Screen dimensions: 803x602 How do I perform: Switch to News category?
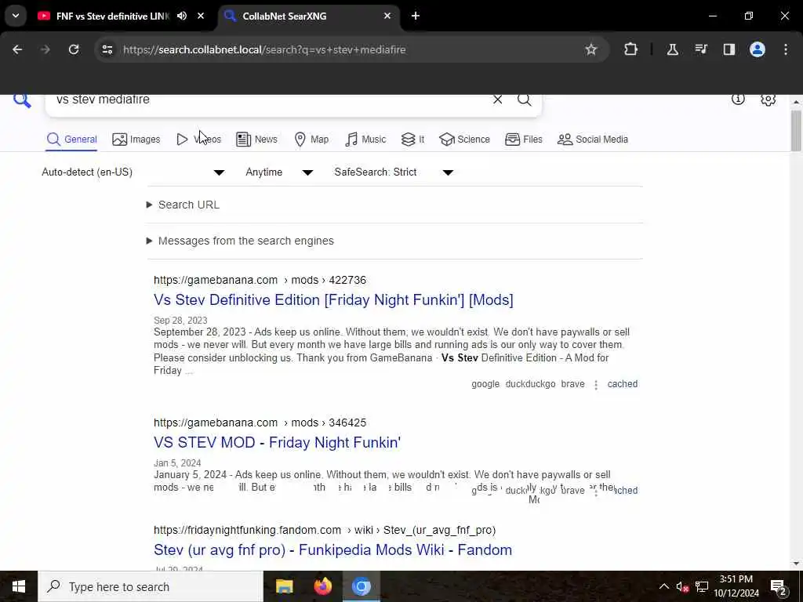coord(256,140)
